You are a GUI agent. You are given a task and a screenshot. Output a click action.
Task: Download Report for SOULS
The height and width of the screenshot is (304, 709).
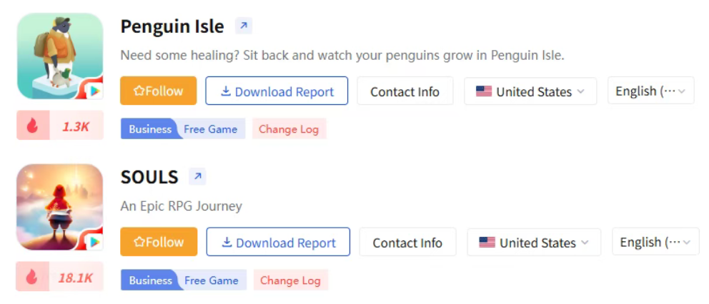(x=278, y=242)
